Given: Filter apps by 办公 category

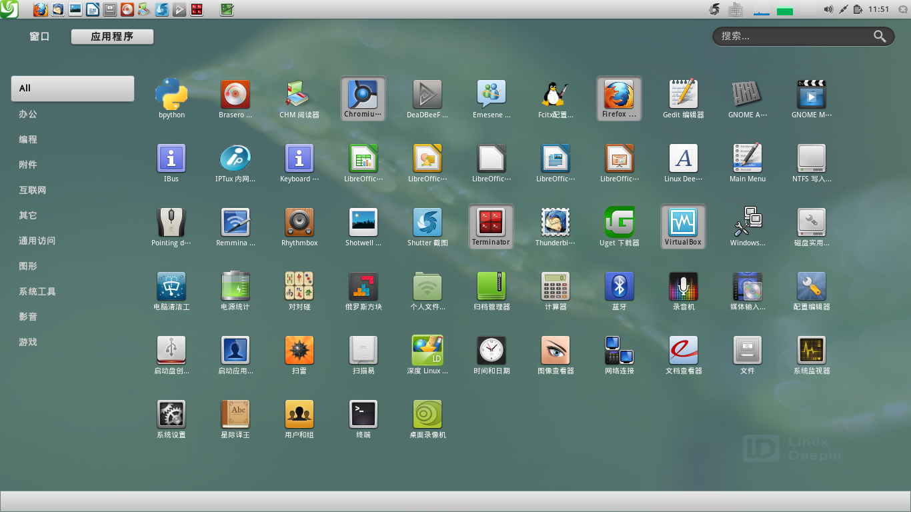Looking at the screenshot, I should pos(28,114).
